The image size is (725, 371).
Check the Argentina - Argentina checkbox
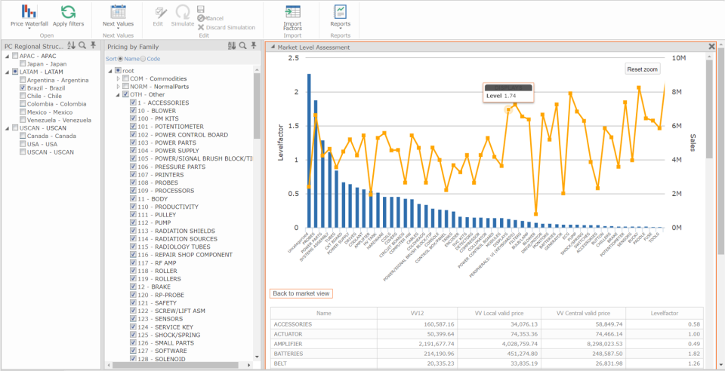pyautogui.click(x=23, y=80)
